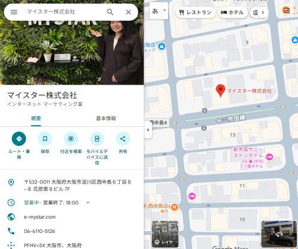Open the レイヤ satellite layer thumbnail
The height and width of the screenshot is (249, 298).
(x=164, y=234)
